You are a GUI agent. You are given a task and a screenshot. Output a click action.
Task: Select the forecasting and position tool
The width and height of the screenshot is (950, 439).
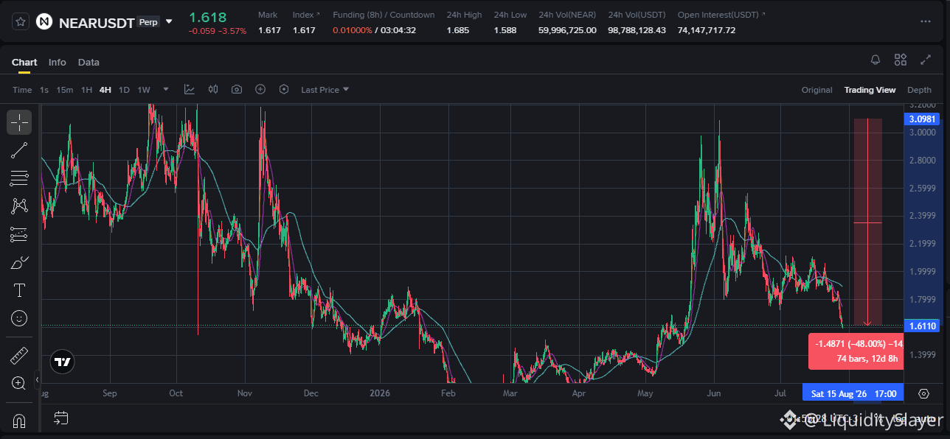[x=19, y=234]
